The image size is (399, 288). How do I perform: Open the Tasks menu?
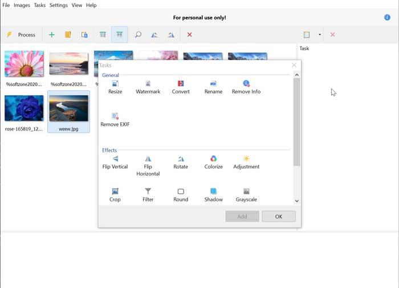point(40,5)
